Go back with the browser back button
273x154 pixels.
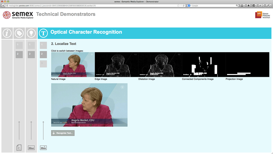tap(3, 5)
